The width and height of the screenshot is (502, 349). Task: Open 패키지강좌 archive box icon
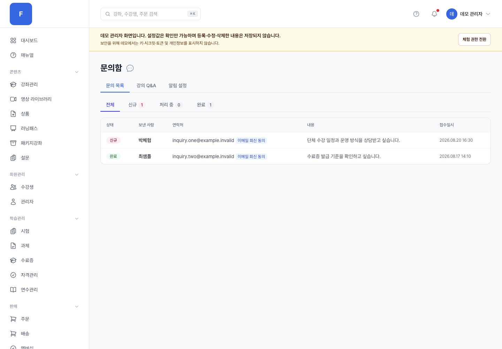(x=13, y=143)
